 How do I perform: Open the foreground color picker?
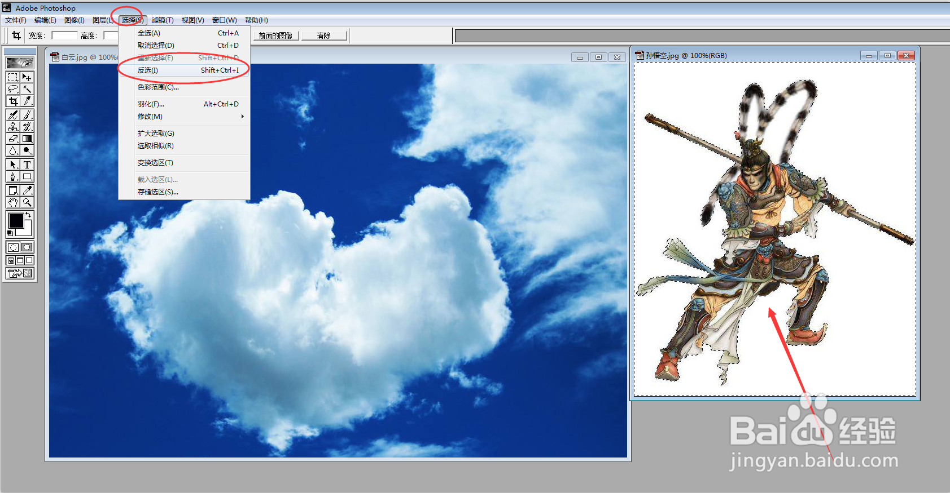pos(16,220)
